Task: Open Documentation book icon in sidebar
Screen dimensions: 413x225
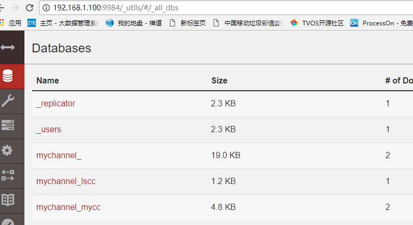Action: 8,200
